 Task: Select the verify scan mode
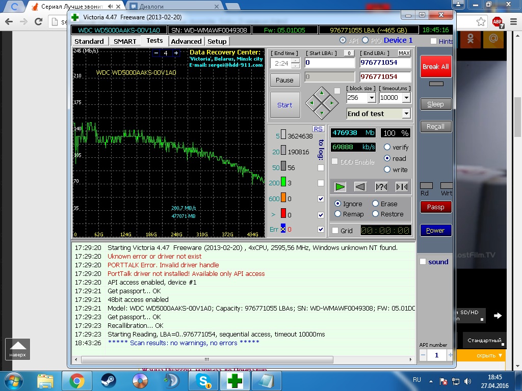coord(387,147)
